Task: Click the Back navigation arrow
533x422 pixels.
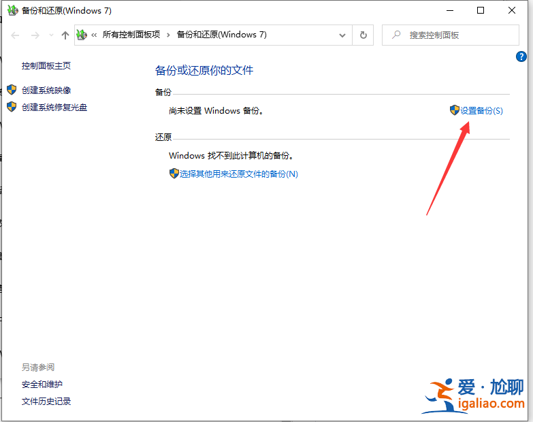Action: point(15,35)
